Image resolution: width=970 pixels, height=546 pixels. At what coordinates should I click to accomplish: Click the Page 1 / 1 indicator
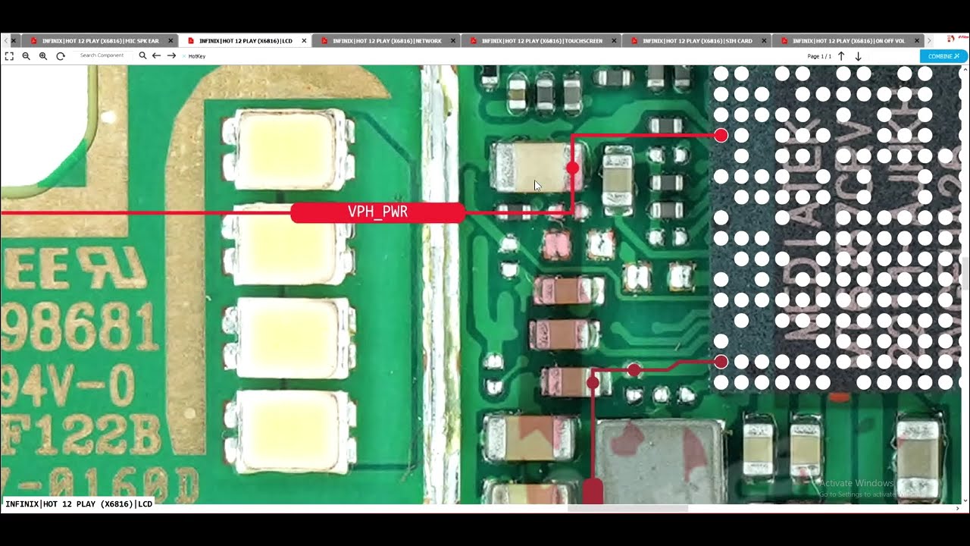819,56
